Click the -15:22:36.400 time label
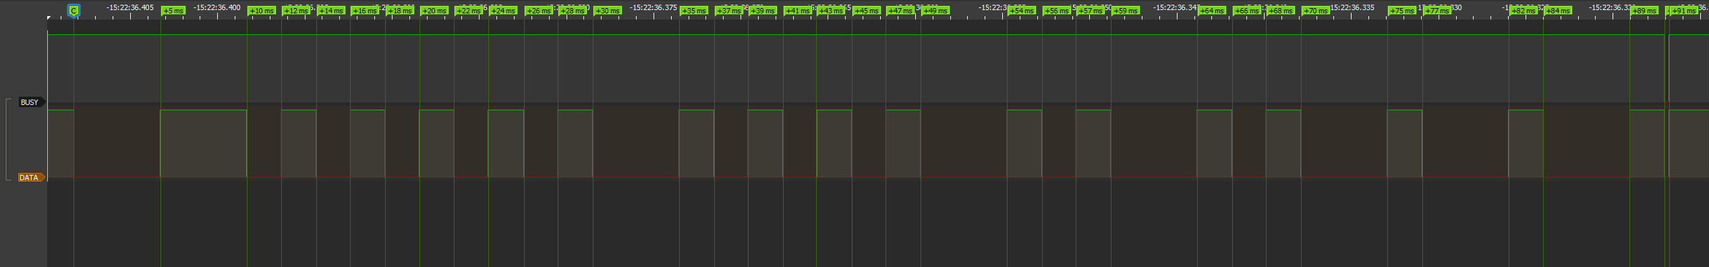1709x267 pixels. coord(217,7)
